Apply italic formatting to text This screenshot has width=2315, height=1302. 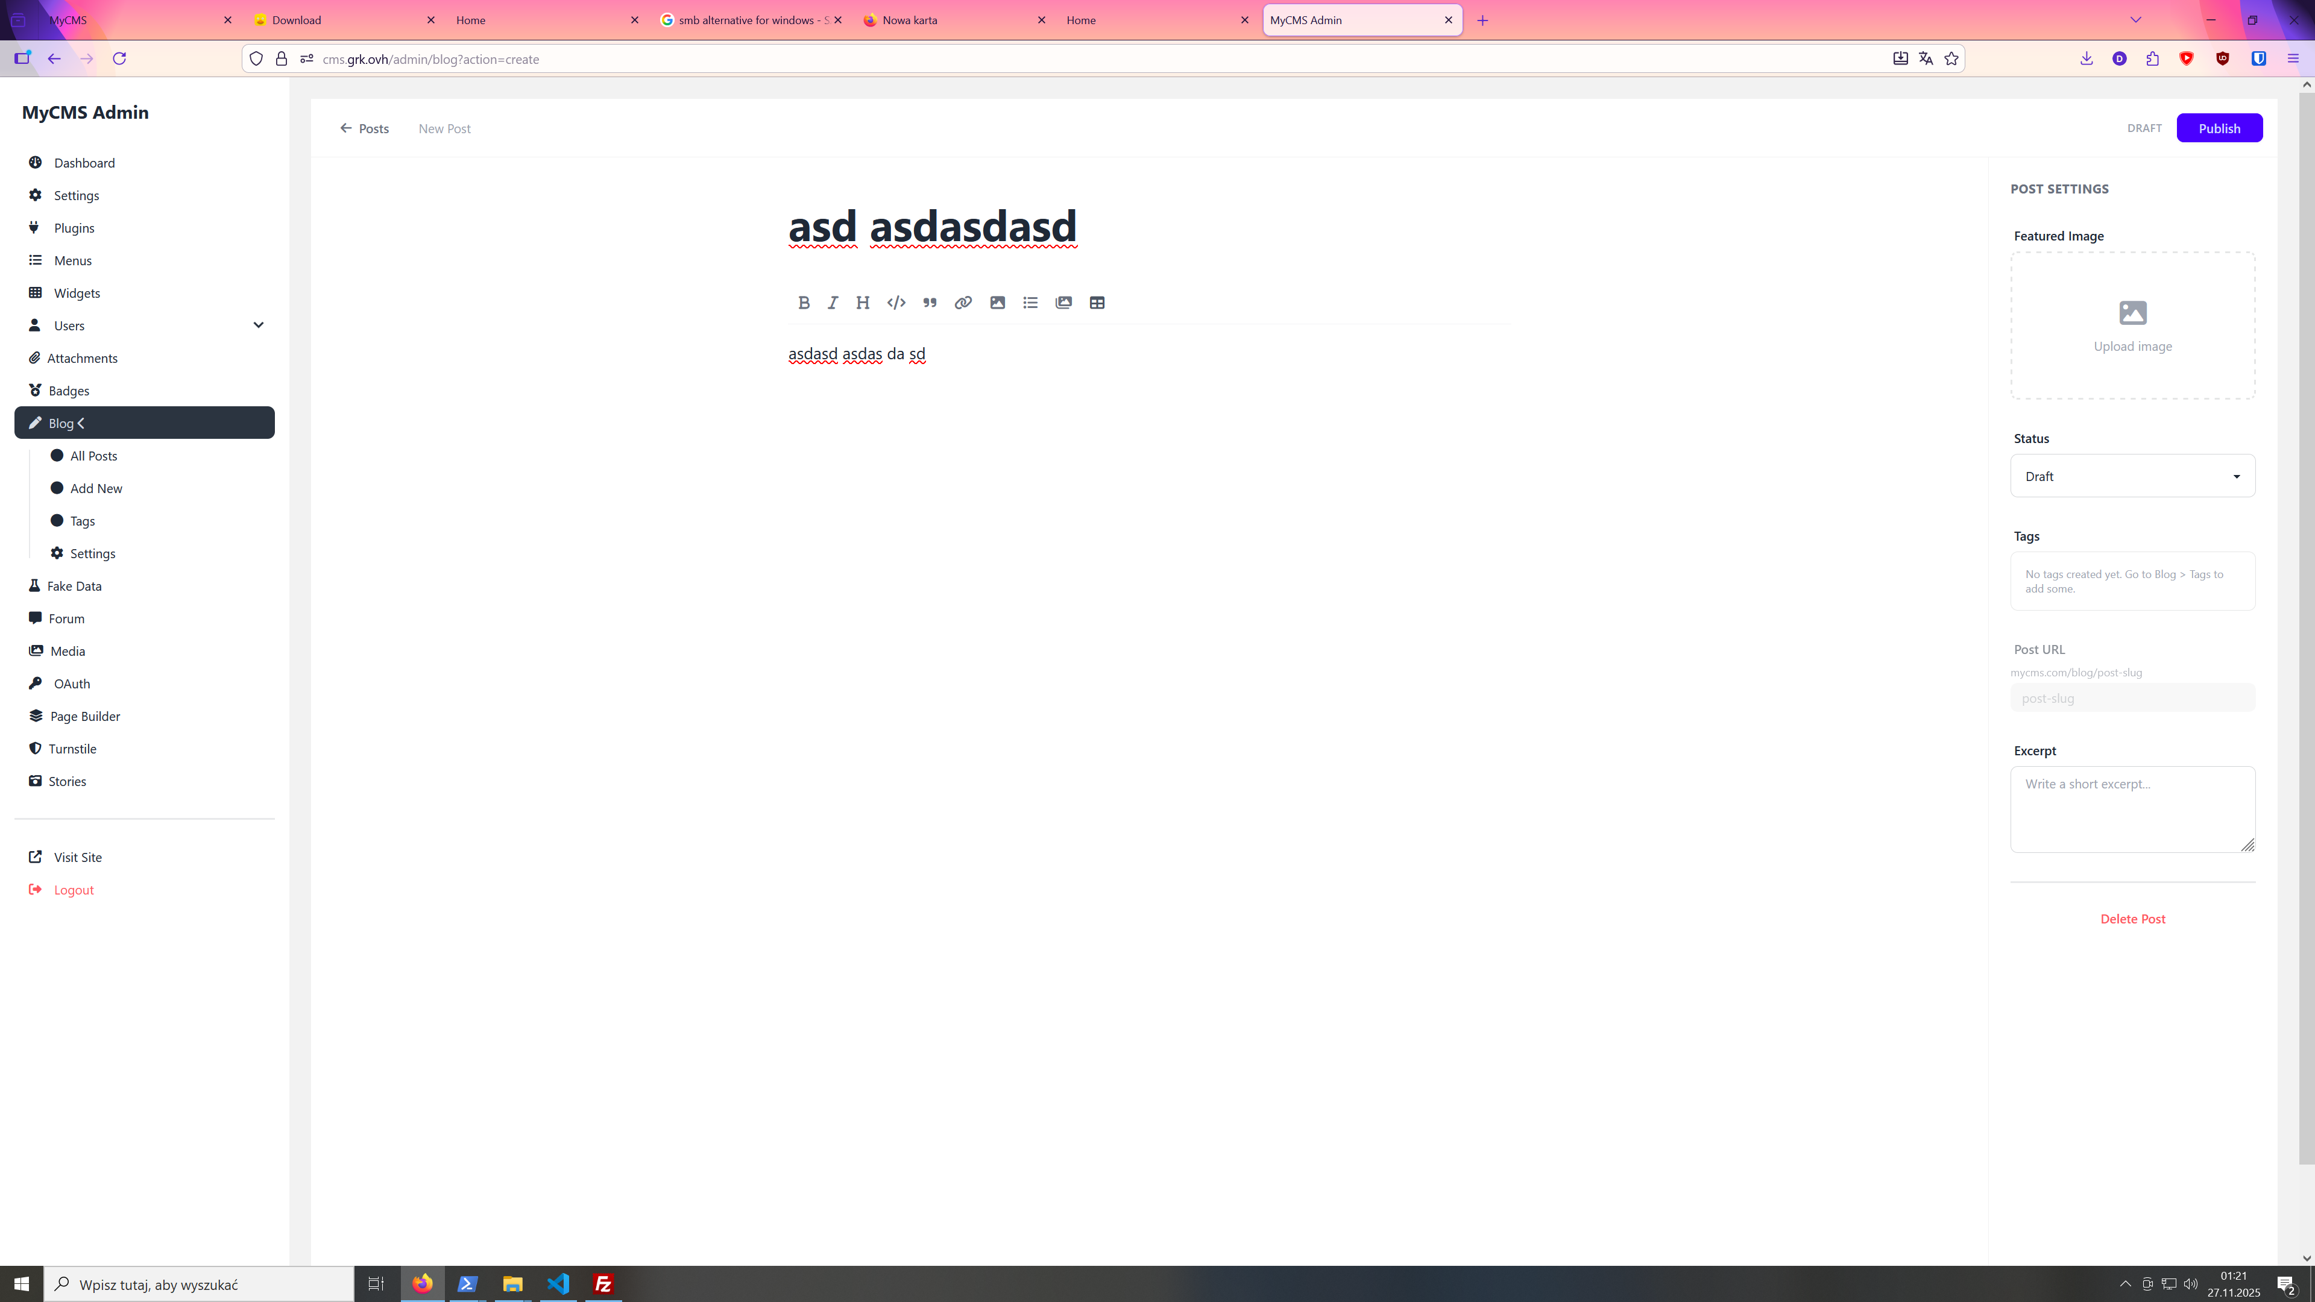tap(833, 303)
